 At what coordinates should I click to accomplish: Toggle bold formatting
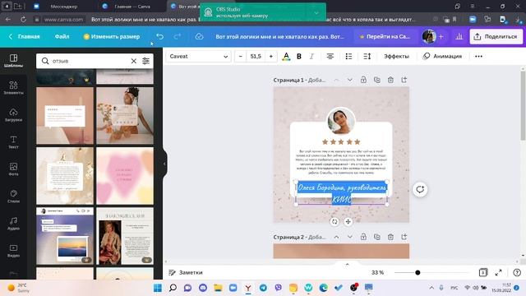click(x=299, y=57)
